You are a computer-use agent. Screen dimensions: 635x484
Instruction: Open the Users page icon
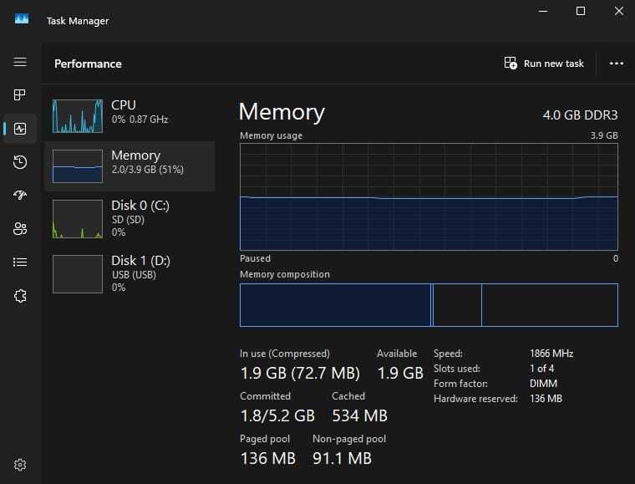coord(20,229)
